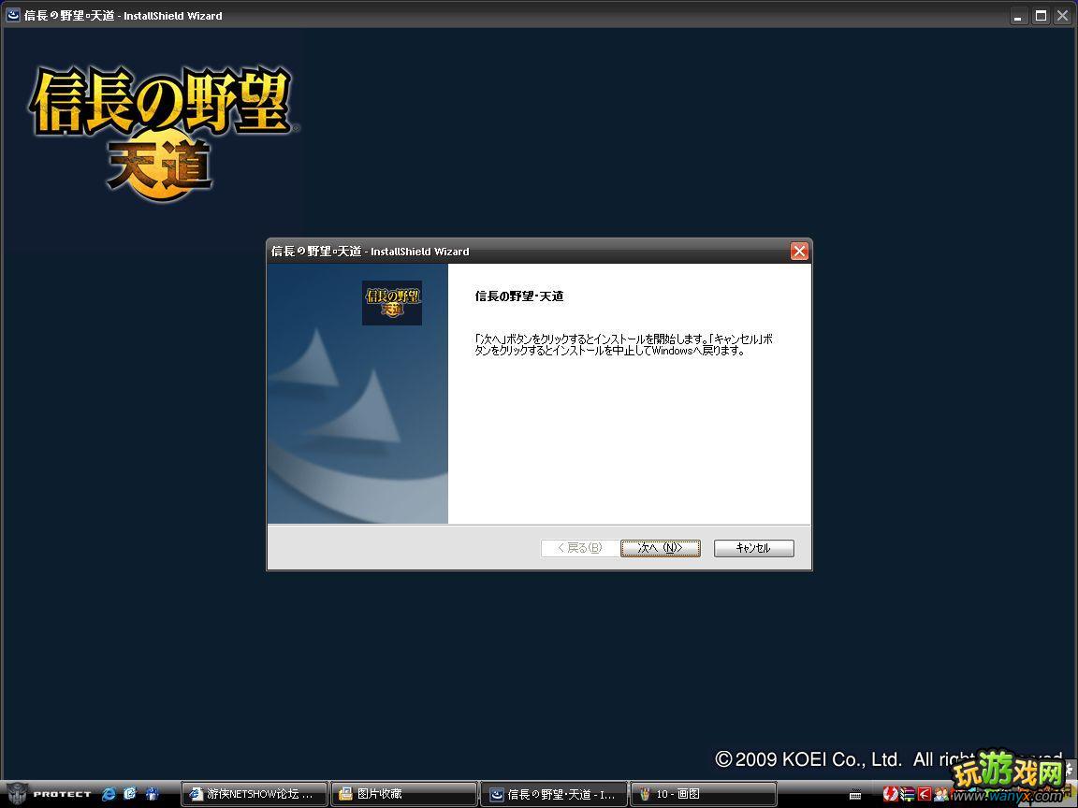Click the red lightning tray icon

pos(890,794)
